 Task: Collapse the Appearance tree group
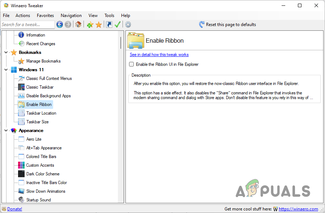coord(6,131)
